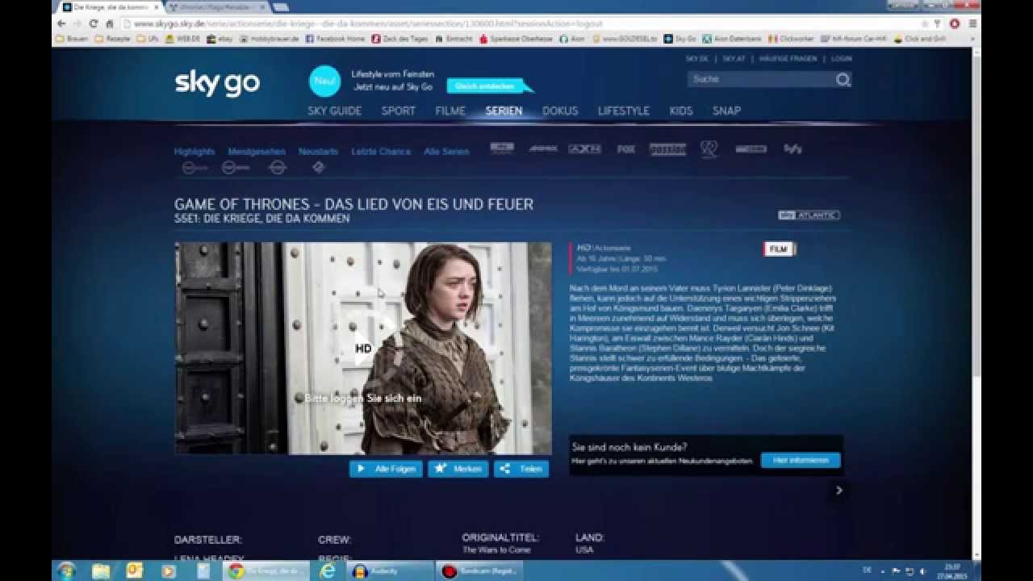Click the browser back arrow
The width and height of the screenshot is (1033, 581).
coord(61,23)
